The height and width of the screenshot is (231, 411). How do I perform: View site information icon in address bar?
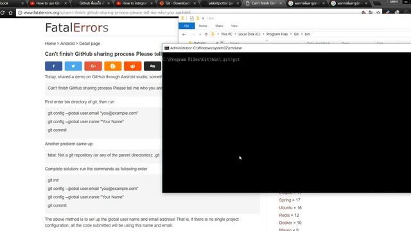(x=20, y=13)
